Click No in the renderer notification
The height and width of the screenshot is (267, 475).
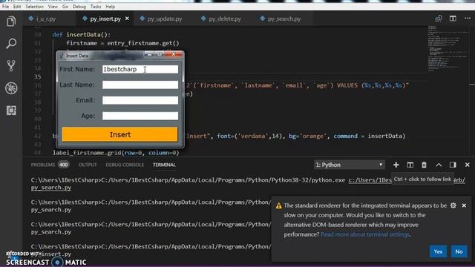coord(459,251)
